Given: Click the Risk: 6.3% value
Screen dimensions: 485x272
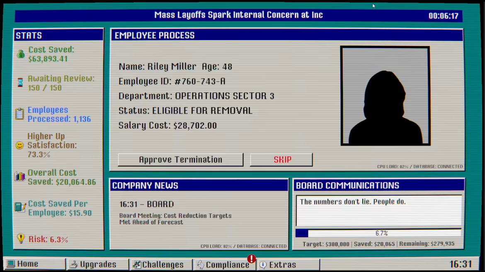Looking at the screenshot, I should (48, 239).
